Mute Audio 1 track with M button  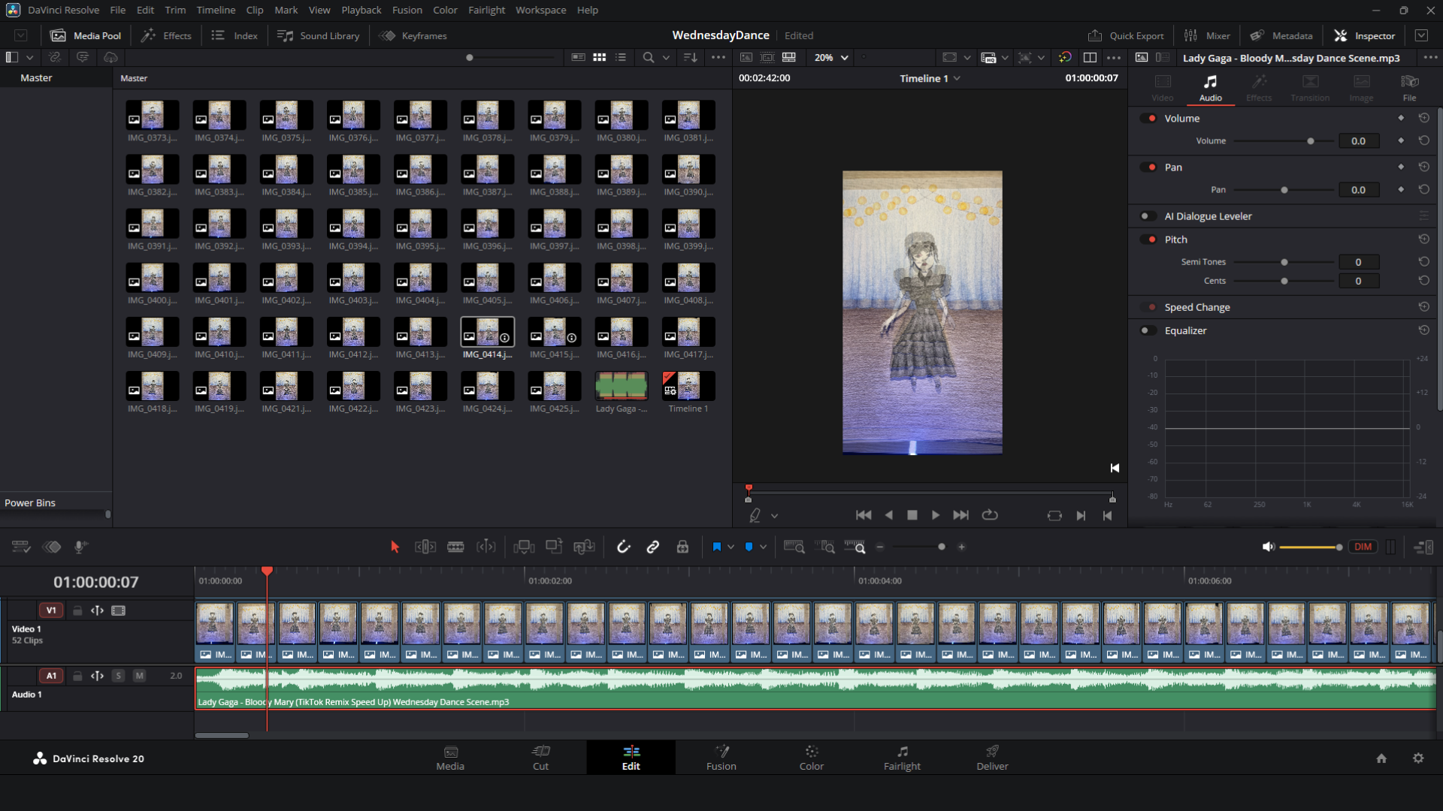click(x=139, y=676)
